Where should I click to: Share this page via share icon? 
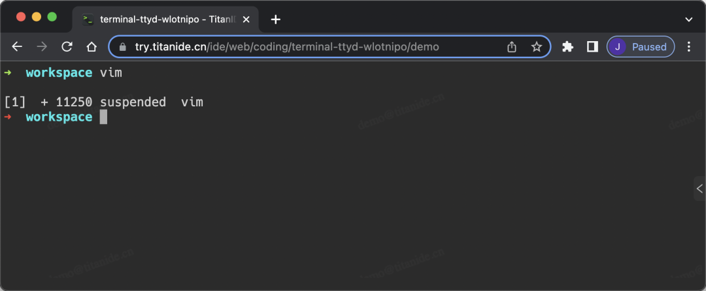(x=511, y=47)
